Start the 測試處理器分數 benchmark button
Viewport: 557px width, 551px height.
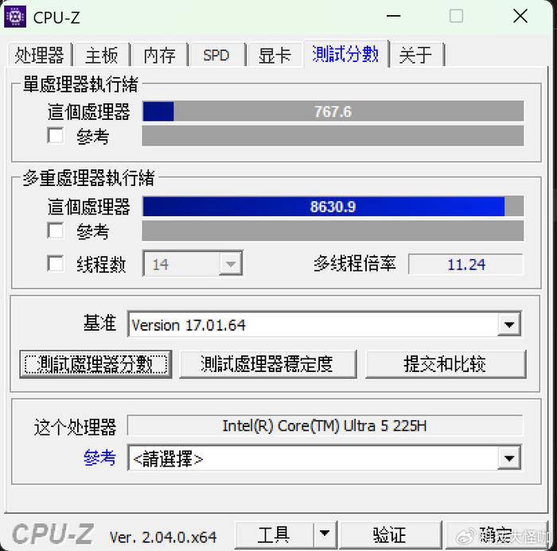pos(96,364)
